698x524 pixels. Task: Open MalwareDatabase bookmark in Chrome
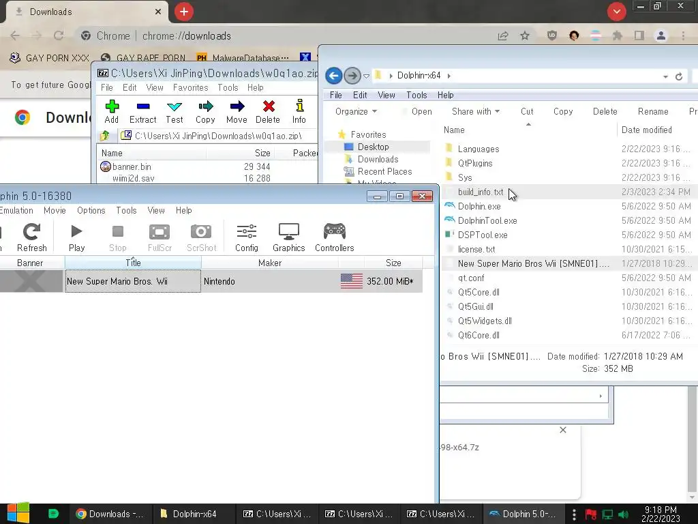coord(243,58)
